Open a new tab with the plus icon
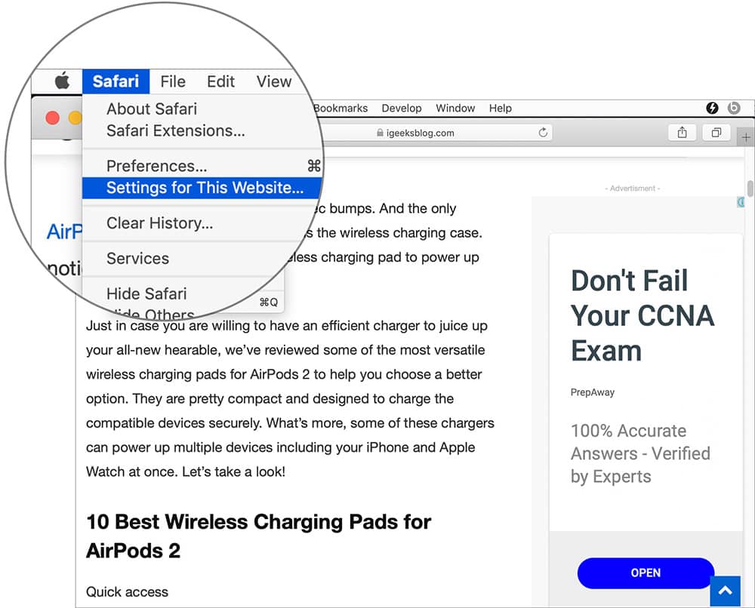The height and width of the screenshot is (608, 755). coord(745,137)
